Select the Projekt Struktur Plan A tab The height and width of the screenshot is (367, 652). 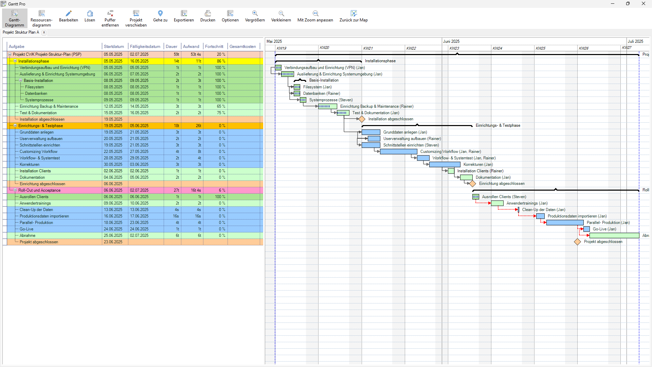21,33
